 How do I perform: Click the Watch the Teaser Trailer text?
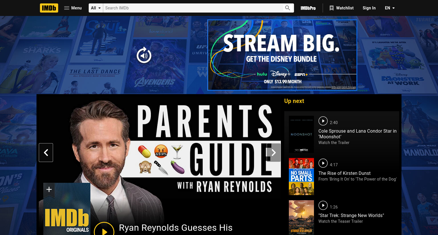(340, 221)
